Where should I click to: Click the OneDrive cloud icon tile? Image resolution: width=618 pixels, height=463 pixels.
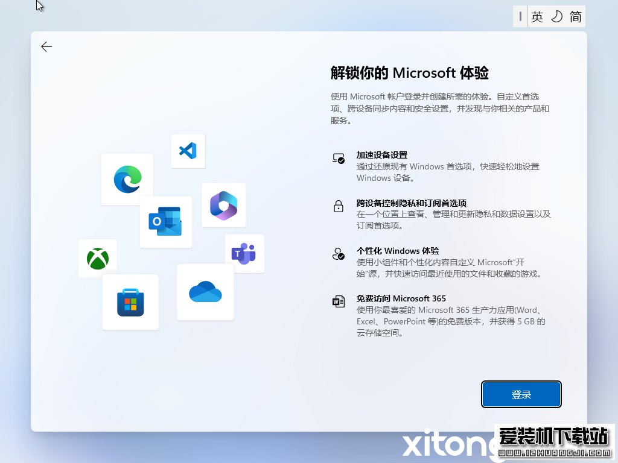pyautogui.click(x=205, y=292)
